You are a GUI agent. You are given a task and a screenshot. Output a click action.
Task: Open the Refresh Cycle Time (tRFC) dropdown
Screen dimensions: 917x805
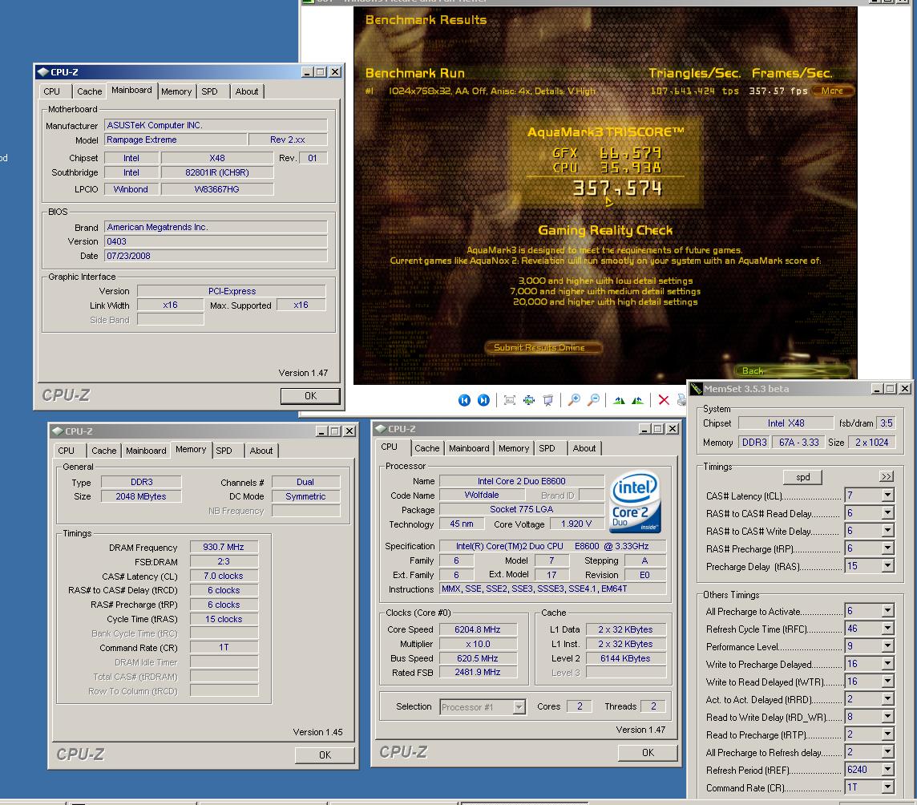[887, 629]
